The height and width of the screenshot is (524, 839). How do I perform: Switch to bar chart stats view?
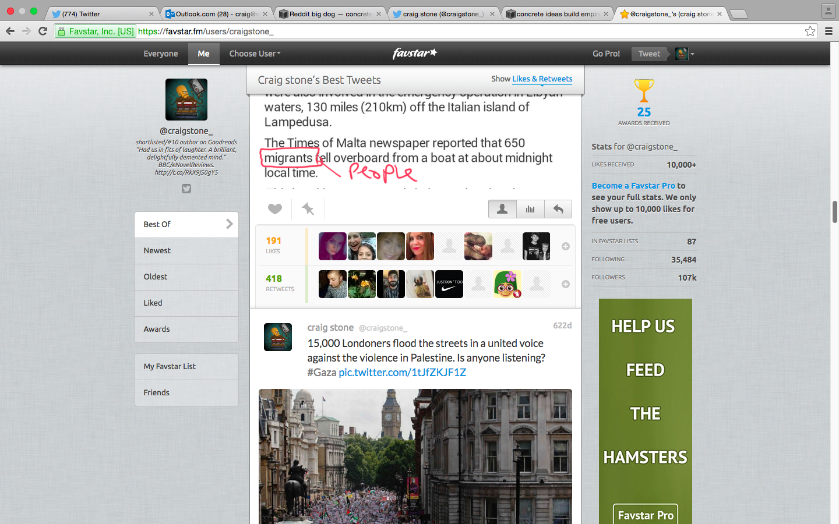click(x=530, y=208)
